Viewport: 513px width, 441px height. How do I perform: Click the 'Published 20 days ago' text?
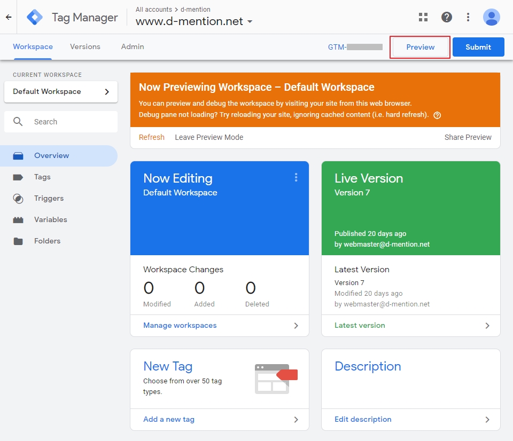370,233
